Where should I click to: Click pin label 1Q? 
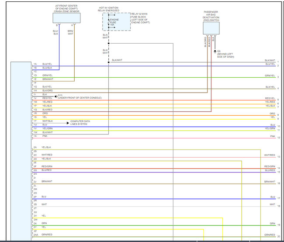coord(35,110)
